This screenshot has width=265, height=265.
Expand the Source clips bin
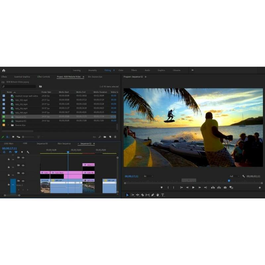8,125
